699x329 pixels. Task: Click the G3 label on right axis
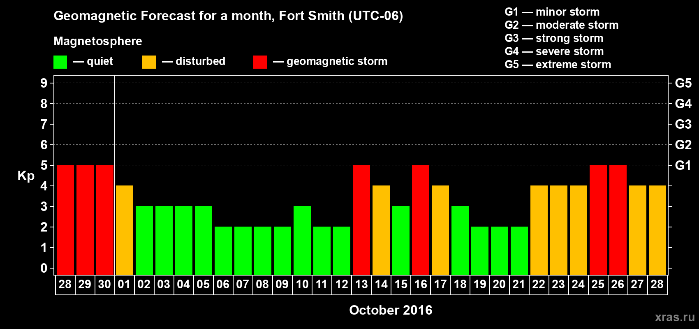point(683,124)
